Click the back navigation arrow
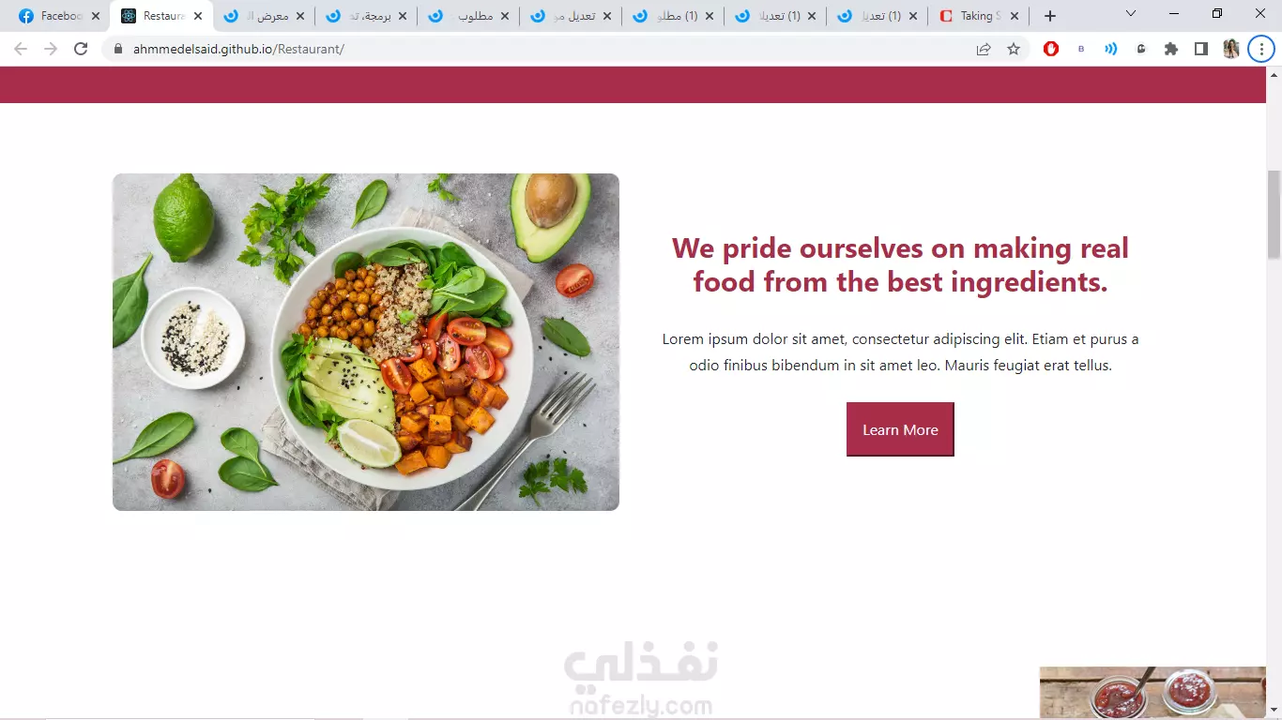This screenshot has height=720, width=1282. pos(21,49)
